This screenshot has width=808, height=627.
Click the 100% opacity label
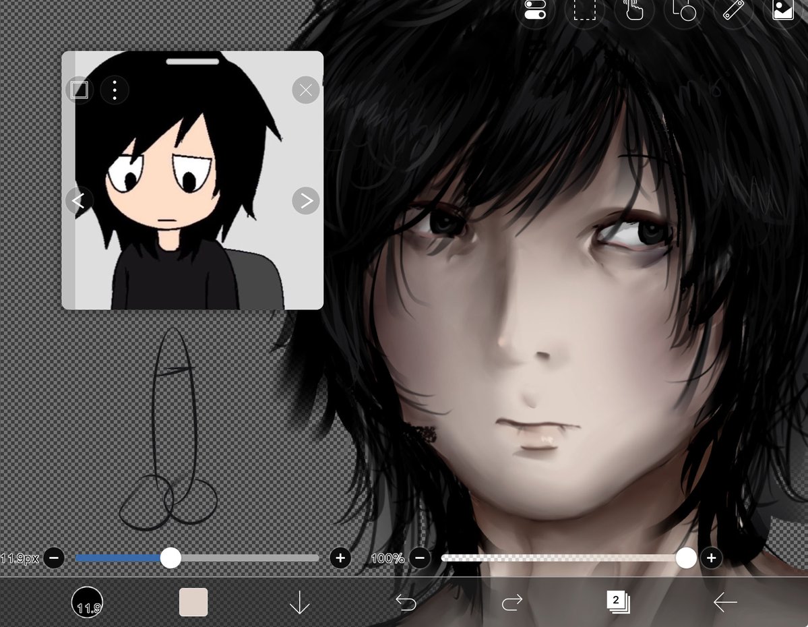pos(387,558)
